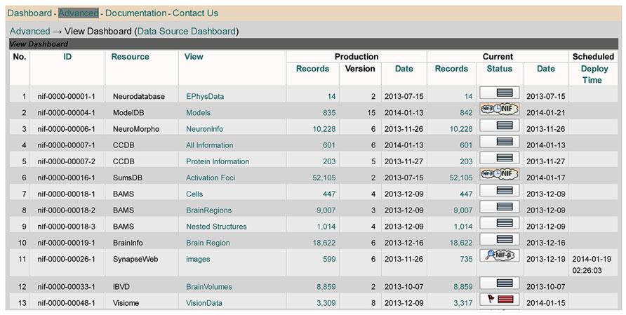Open the Cells view link

pyautogui.click(x=194, y=194)
